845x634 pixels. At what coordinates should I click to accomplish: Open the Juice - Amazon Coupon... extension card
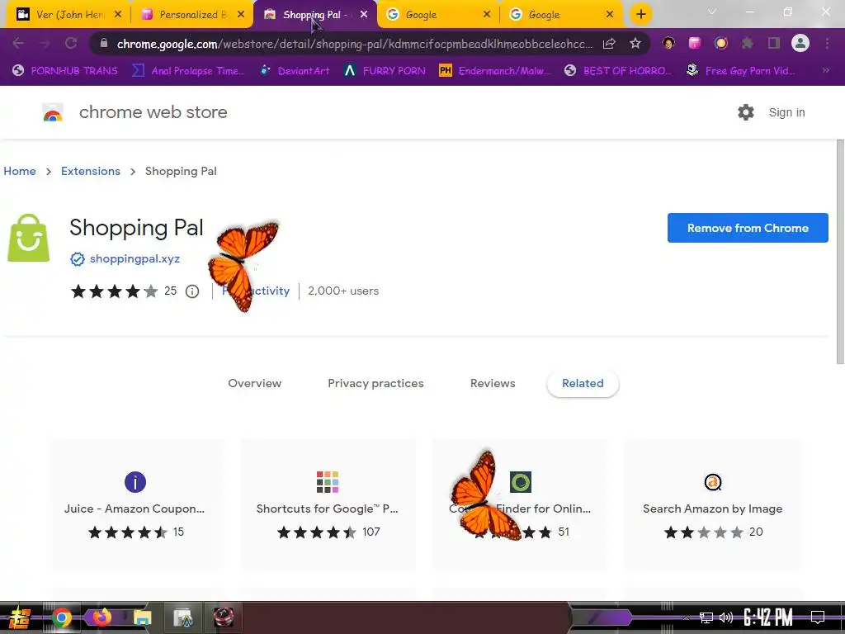[135, 504]
